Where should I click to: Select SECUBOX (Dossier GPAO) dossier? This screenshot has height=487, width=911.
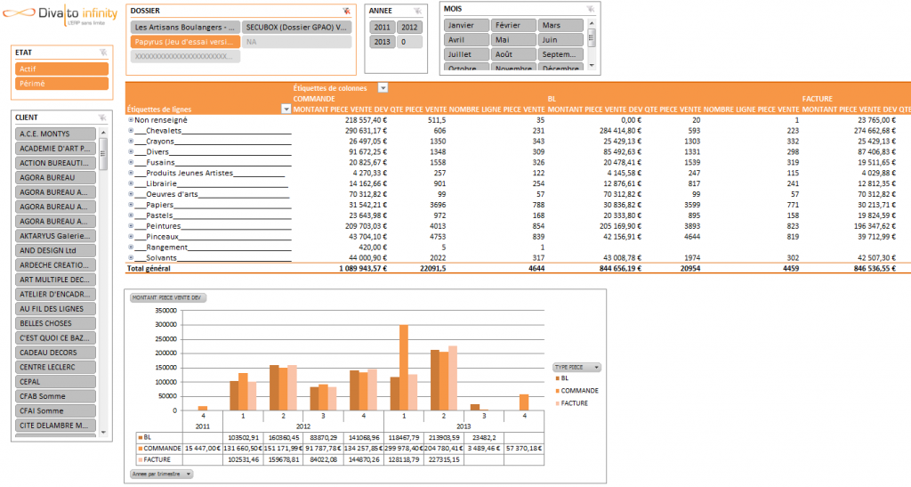coord(296,28)
